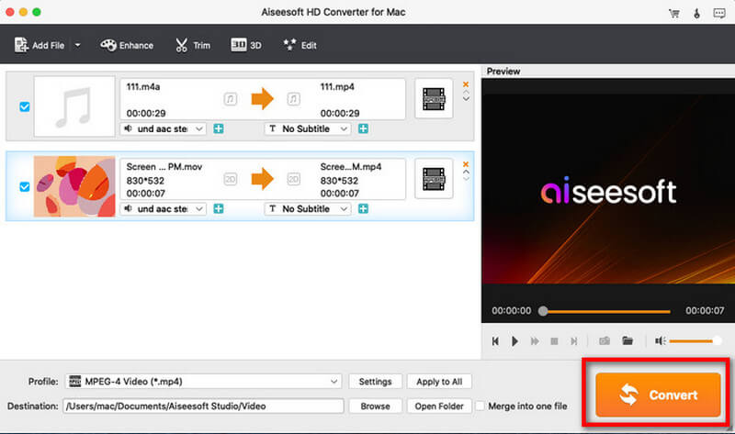Expand the Profile MPEG-4 Video dropdown
The height and width of the screenshot is (434, 735).
tap(334, 382)
